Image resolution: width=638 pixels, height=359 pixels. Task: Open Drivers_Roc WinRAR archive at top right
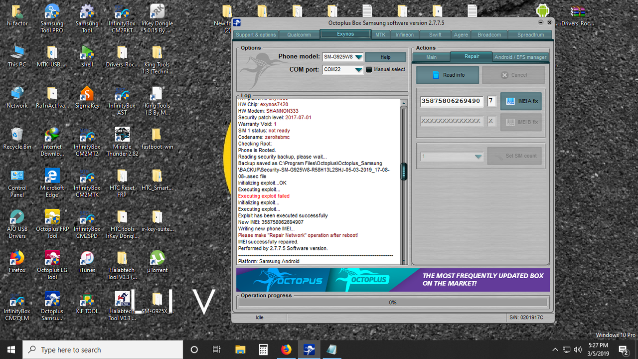(577, 15)
